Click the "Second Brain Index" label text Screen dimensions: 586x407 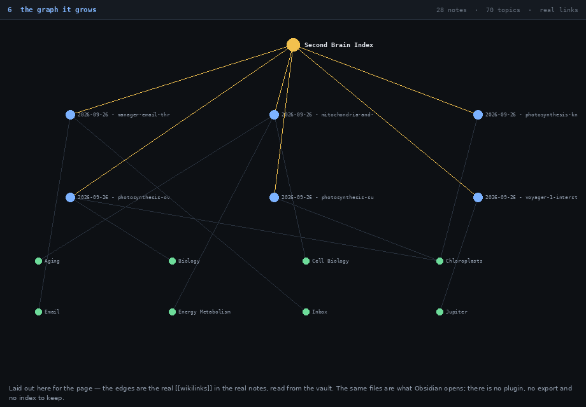[x=339, y=45]
